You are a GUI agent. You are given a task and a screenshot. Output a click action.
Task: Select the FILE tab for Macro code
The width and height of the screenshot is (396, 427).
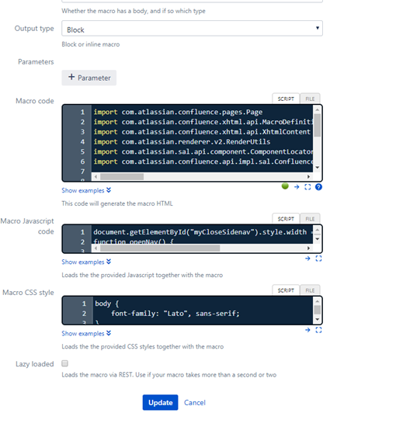310,99
